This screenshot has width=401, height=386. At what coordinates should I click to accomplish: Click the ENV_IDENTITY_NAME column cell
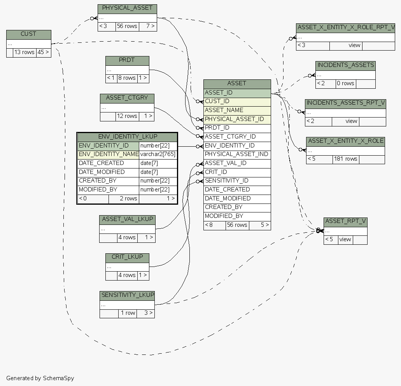[108, 154]
